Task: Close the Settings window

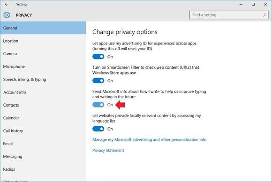Action: 265,4
